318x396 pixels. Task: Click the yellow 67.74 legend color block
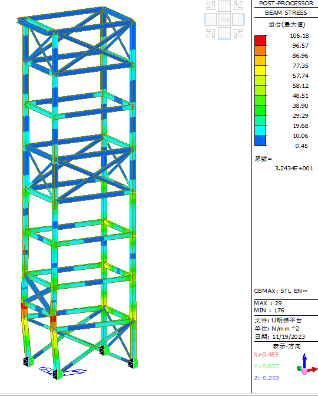[x=260, y=71]
